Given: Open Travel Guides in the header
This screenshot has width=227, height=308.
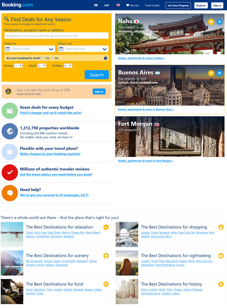Looking at the screenshot, I should point(152,5).
